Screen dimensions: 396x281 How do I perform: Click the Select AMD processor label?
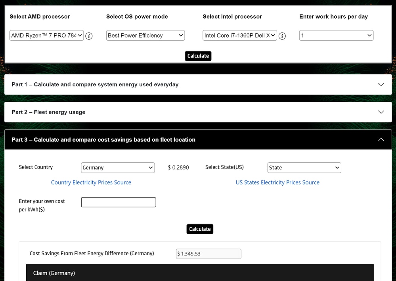coord(40,17)
